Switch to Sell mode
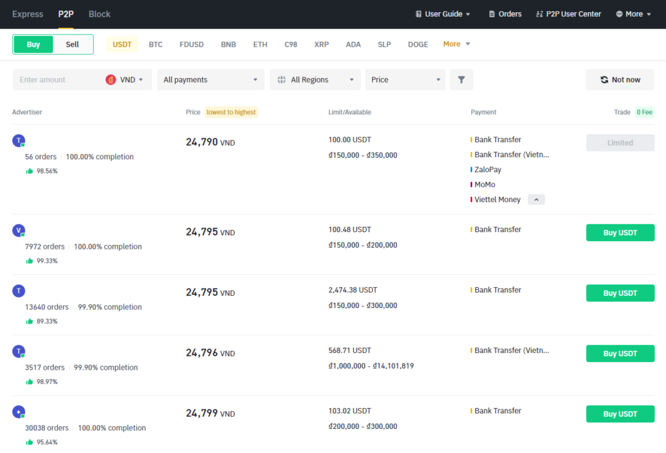The image size is (666, 453). tap(72, 44)
